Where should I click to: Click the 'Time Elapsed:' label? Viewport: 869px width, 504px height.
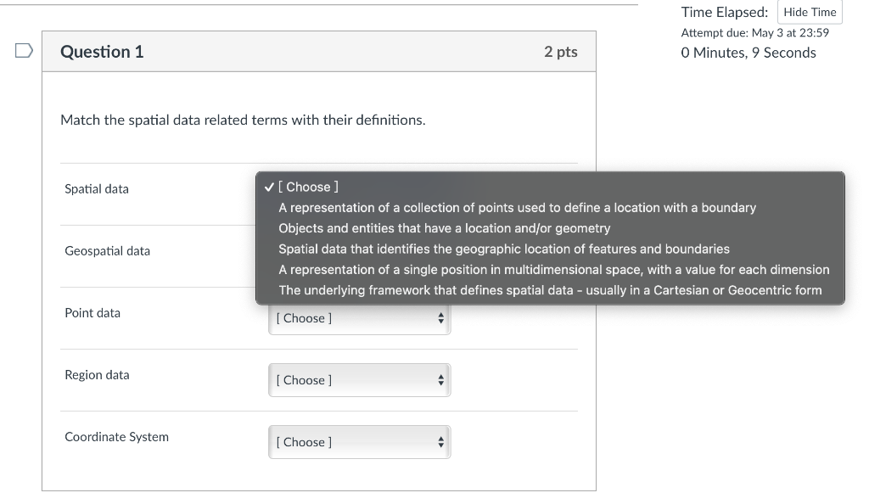(725, 12)
